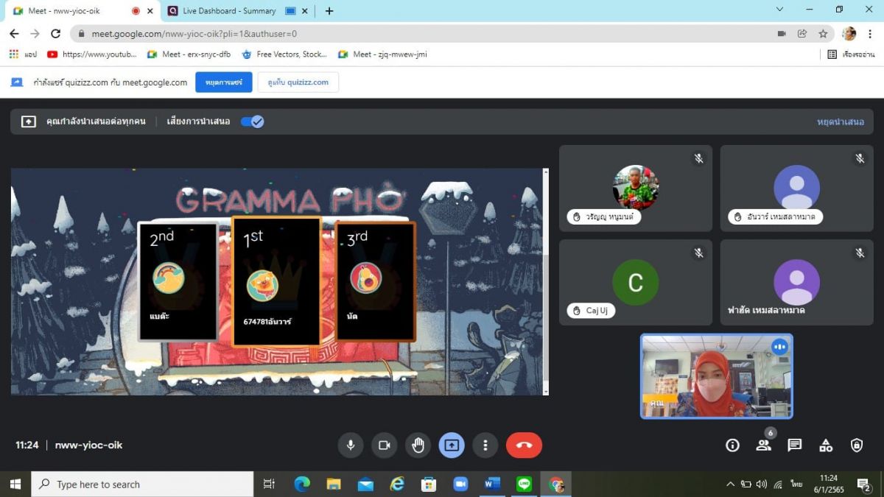Click the stop presenting link at right
The height and width of the screenshot is (497, 884).
[x=840, y=121]
